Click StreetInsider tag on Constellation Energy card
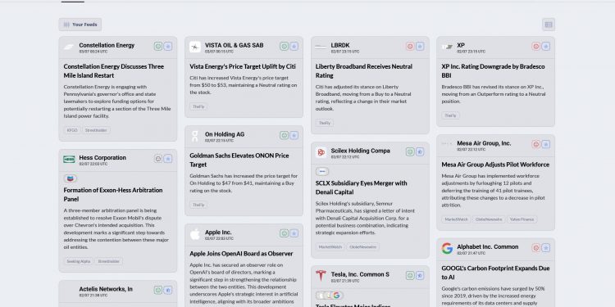Screen dimensions: 615x307 pyautogui.click(x=97, y=130)
